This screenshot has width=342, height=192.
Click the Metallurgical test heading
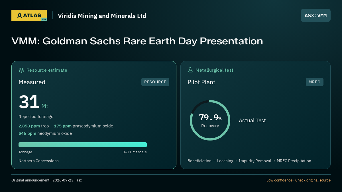(x=214, y=70)
